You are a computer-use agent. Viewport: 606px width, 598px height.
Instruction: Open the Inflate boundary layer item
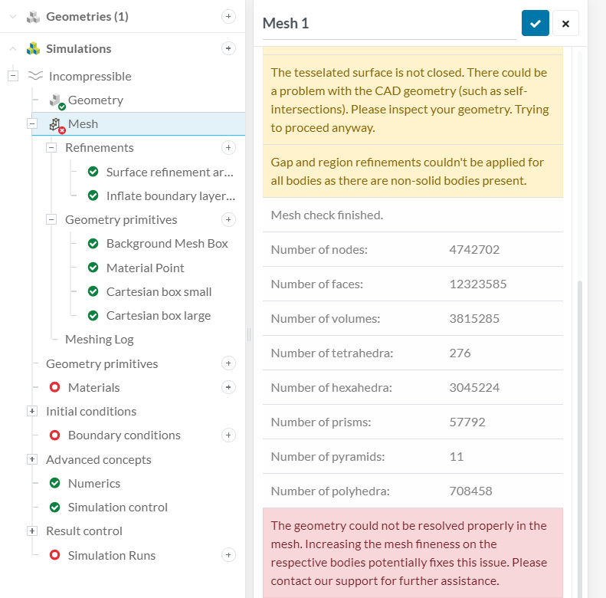(170, 195)
